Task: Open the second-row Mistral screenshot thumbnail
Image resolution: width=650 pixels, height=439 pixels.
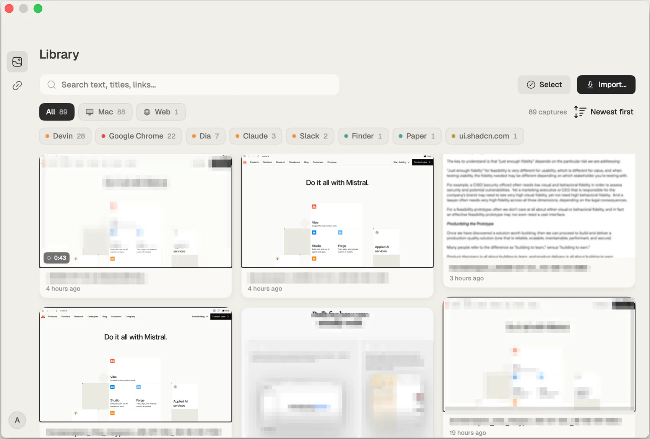Action: pyautogui.click(x=136, y=365)
